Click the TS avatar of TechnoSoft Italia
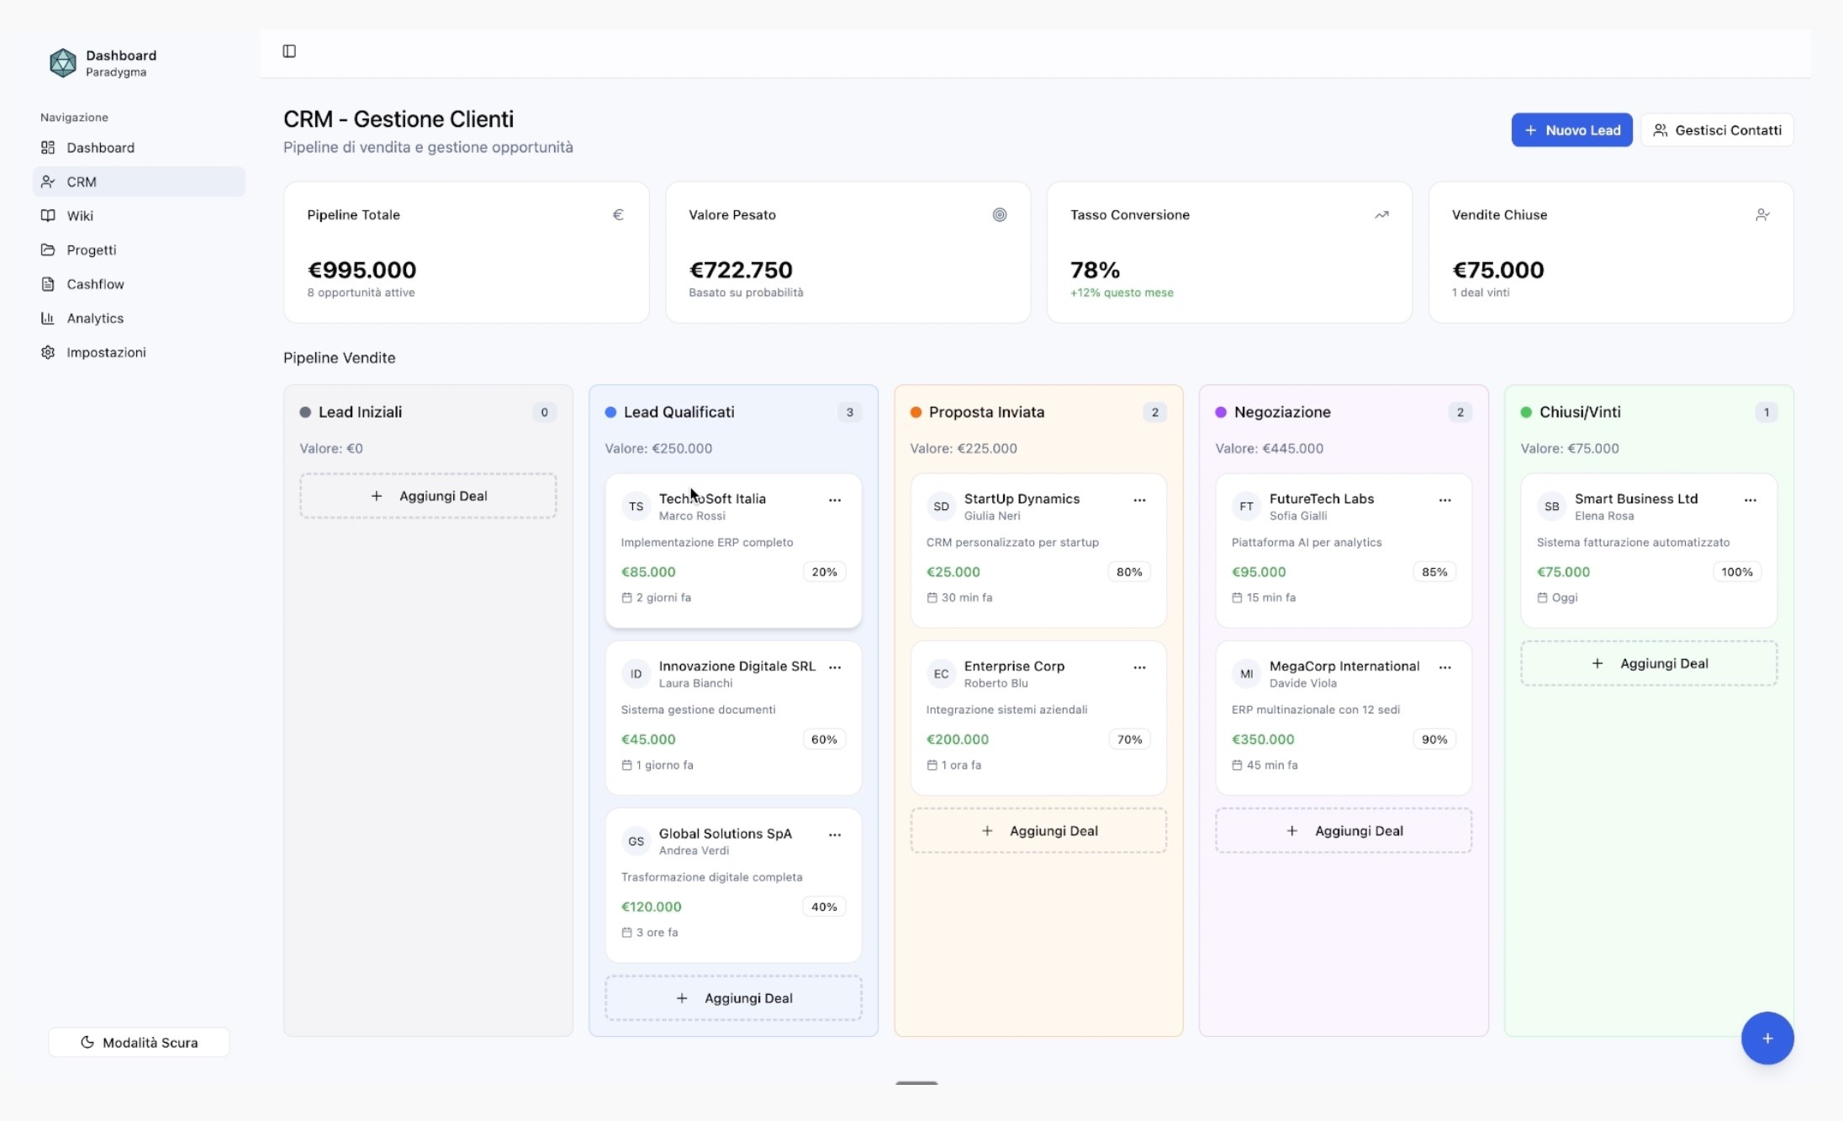1843x1121 pixels. pyautogui.click(x=636, y=507)
